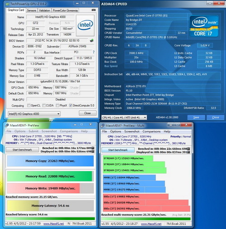226x229 pixels.
Task: Open Help menu in MaxxMEM PreView window
Action: [85, 131]
